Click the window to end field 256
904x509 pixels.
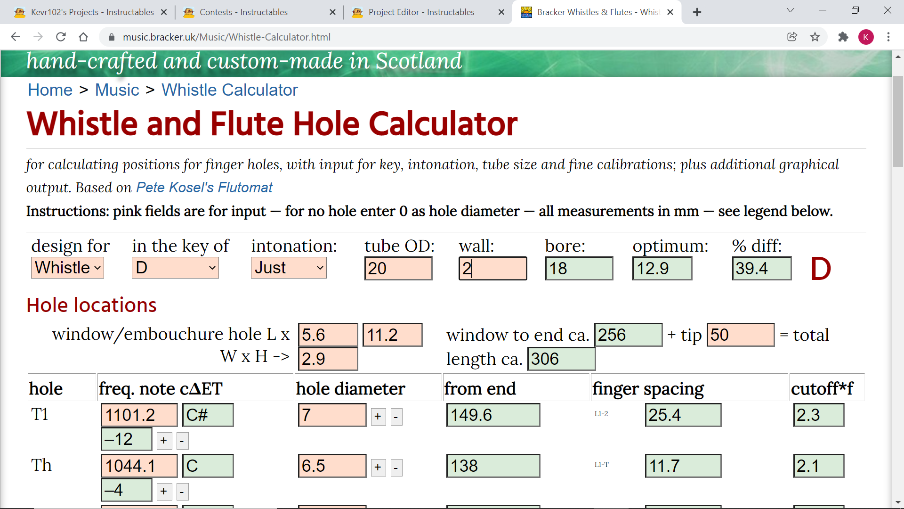629,335
